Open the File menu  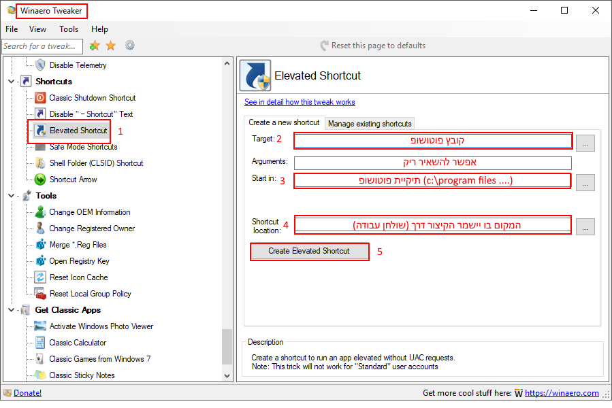click(12, 29)
